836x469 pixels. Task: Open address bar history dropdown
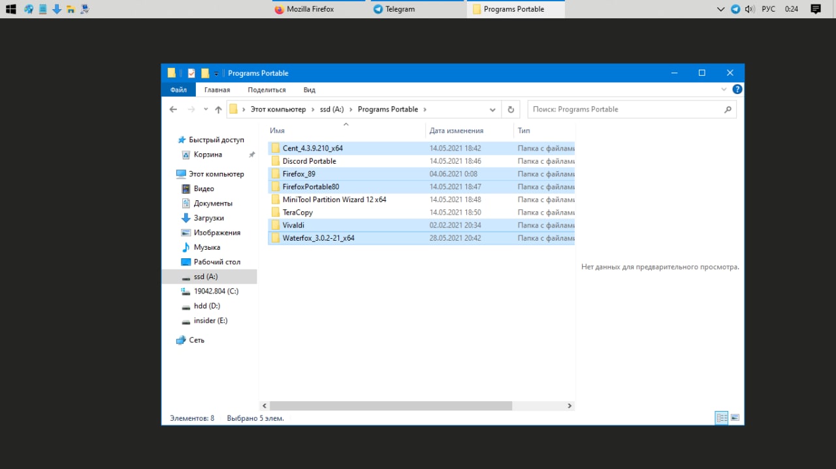492,110
